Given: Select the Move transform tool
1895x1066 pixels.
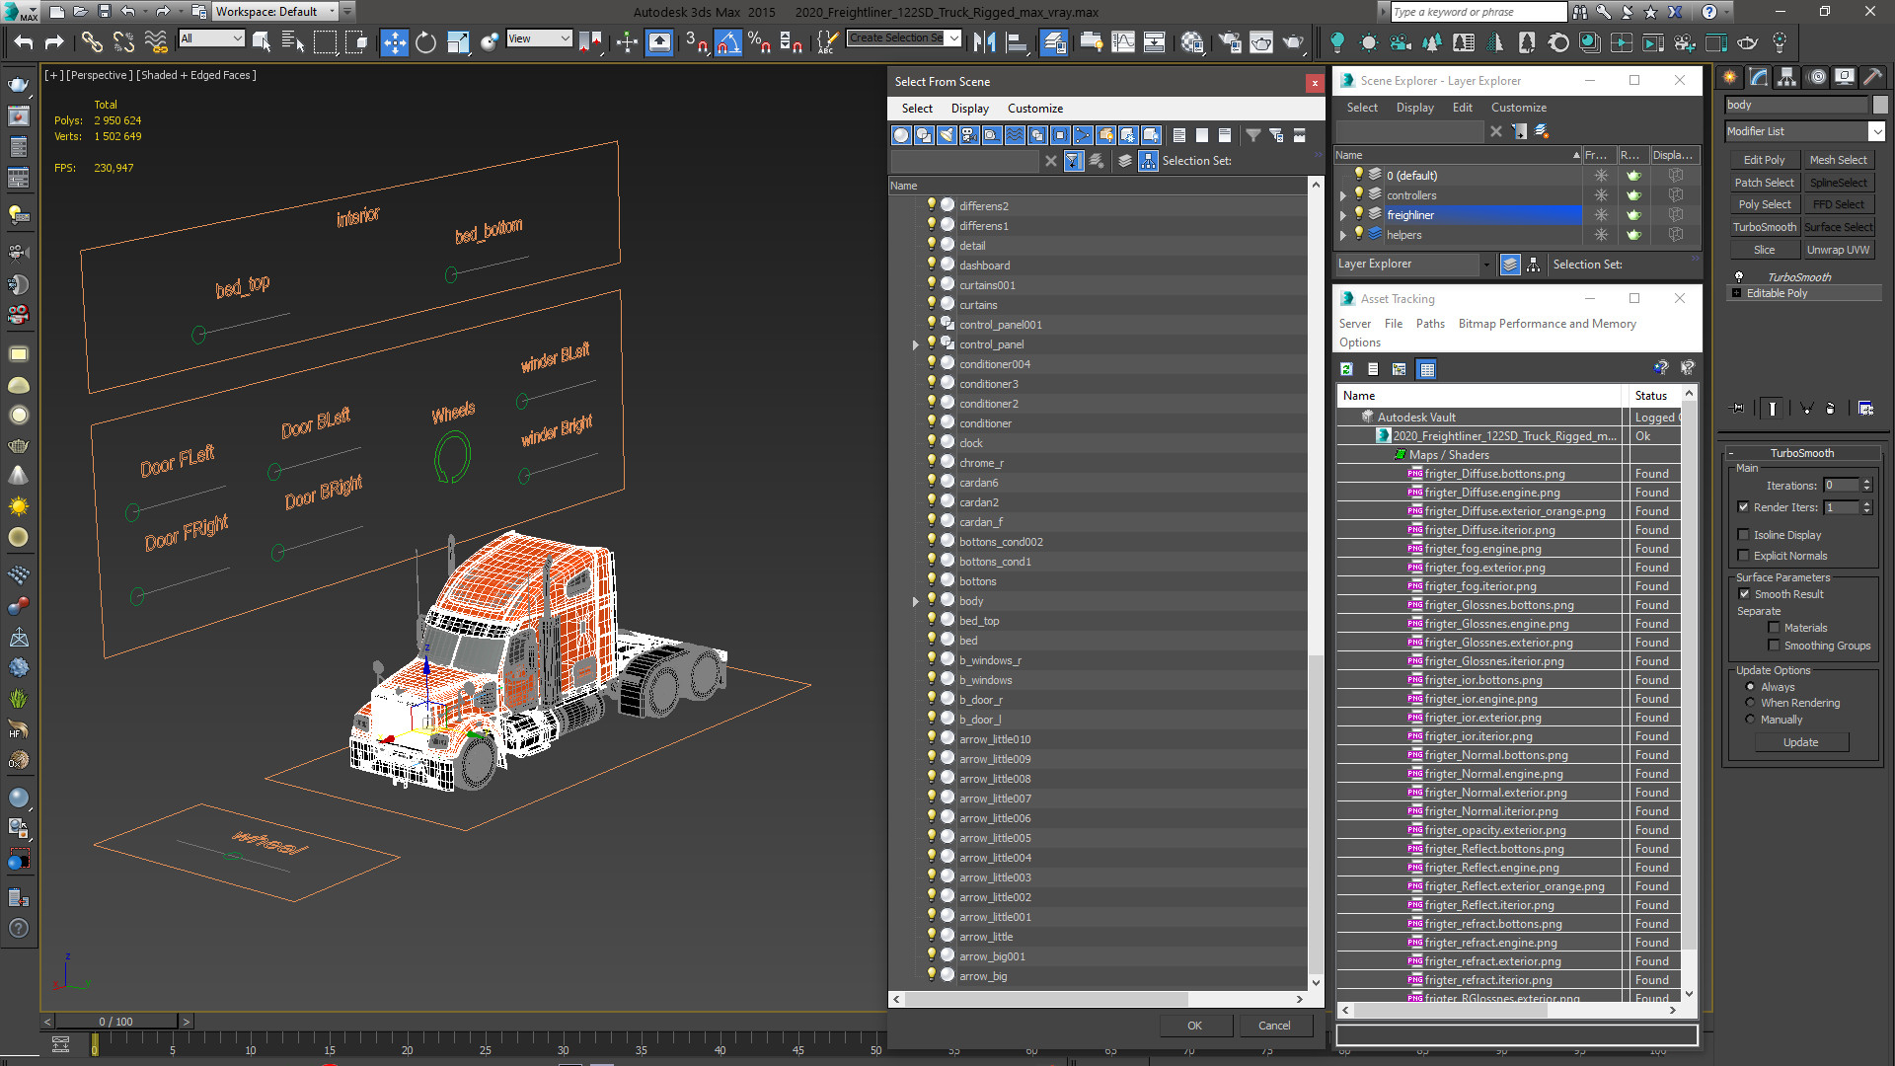Looking at the screenshot, I should [395, 43].
